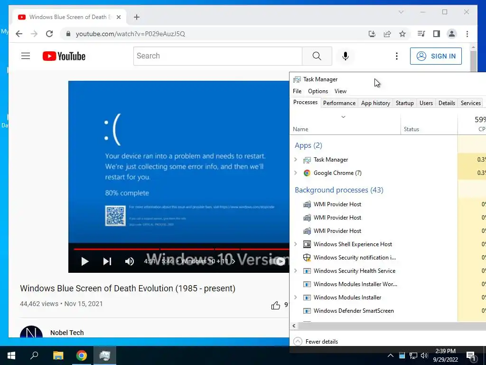486x365 pixels.
Task: Open YouTube settings three-dot menu
Action: (x=396, y=56)
